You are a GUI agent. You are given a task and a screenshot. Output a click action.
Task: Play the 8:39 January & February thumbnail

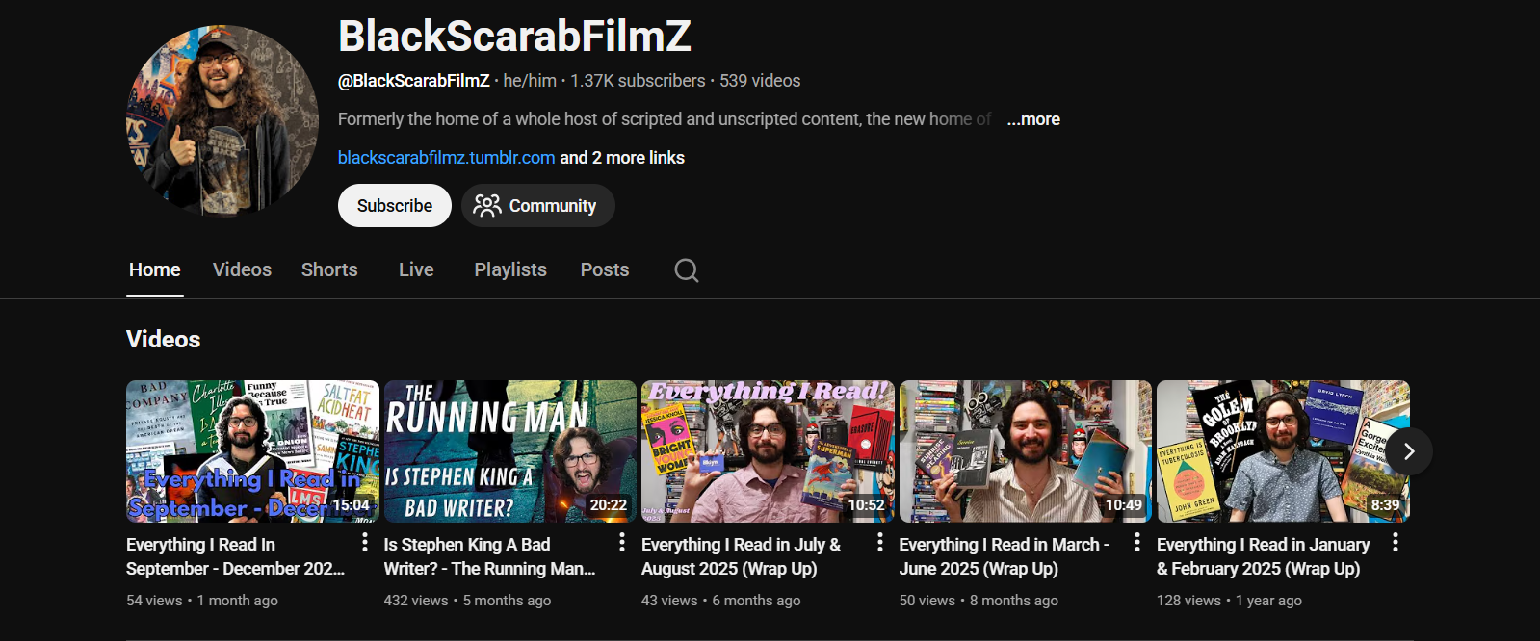click(x=1283, y=451)
